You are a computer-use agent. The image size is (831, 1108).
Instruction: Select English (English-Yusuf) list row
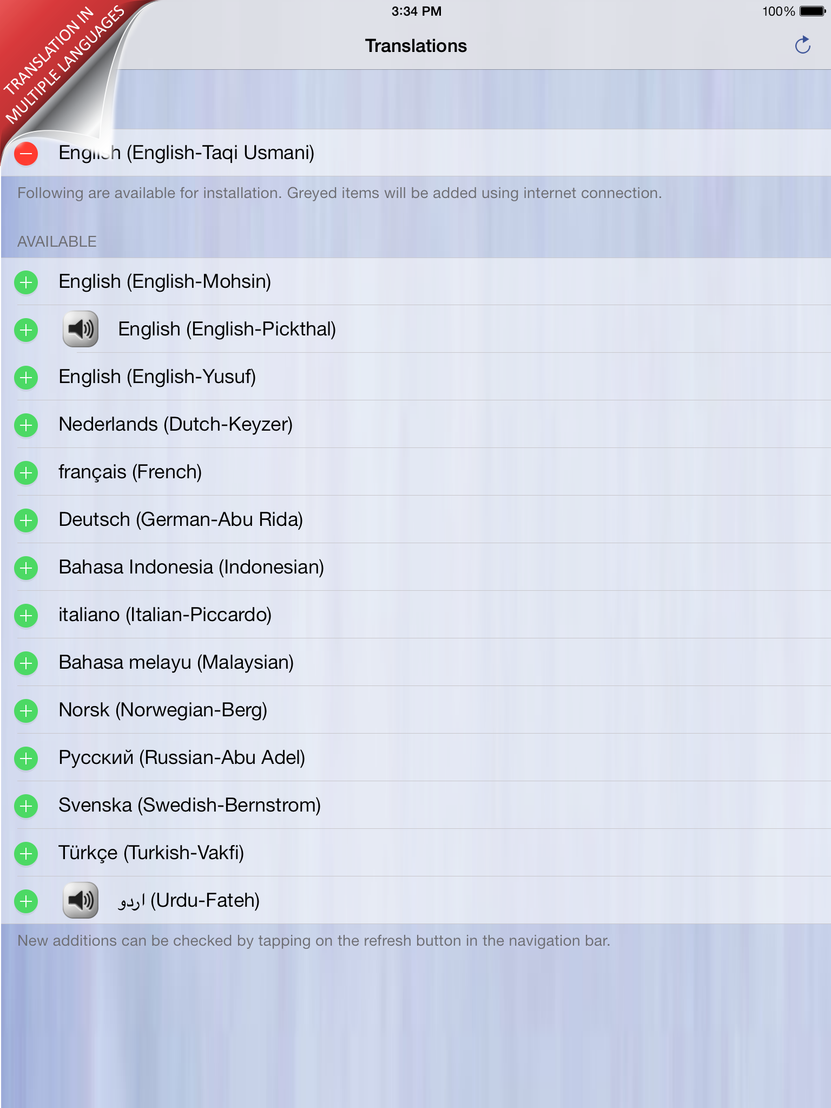(x=415, y=377)
